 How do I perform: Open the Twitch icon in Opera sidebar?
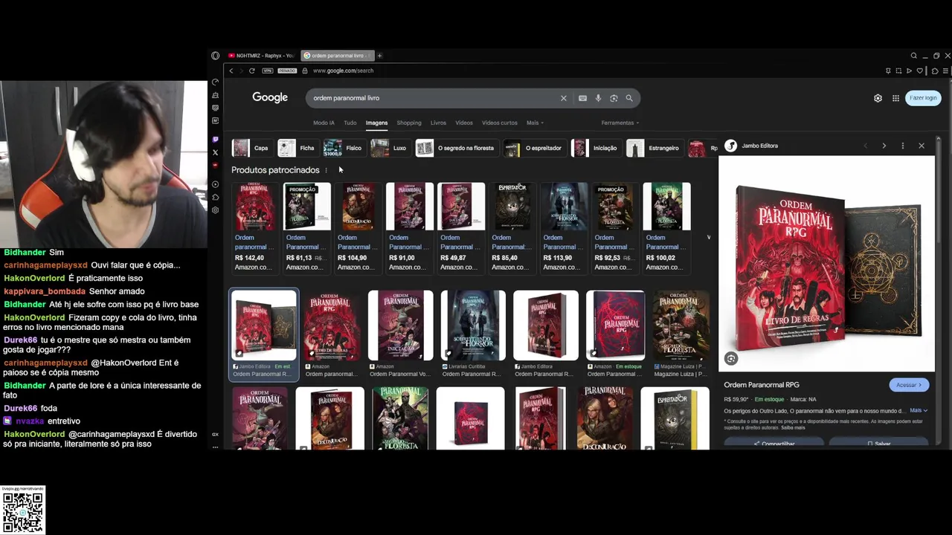point(215,139)
